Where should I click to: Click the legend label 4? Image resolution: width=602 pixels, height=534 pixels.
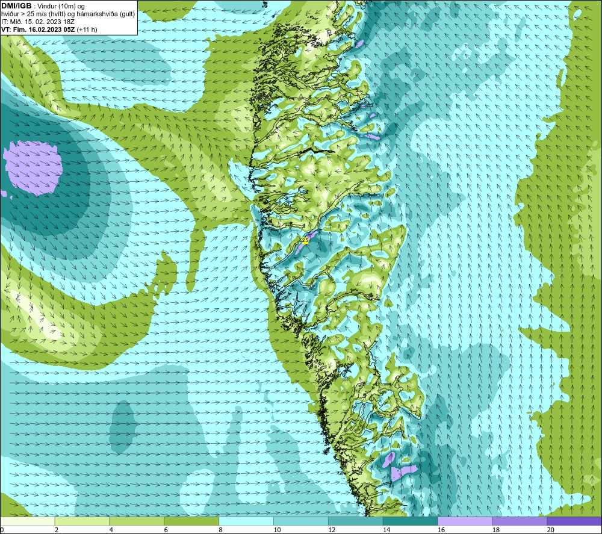[x=111, y=530]
